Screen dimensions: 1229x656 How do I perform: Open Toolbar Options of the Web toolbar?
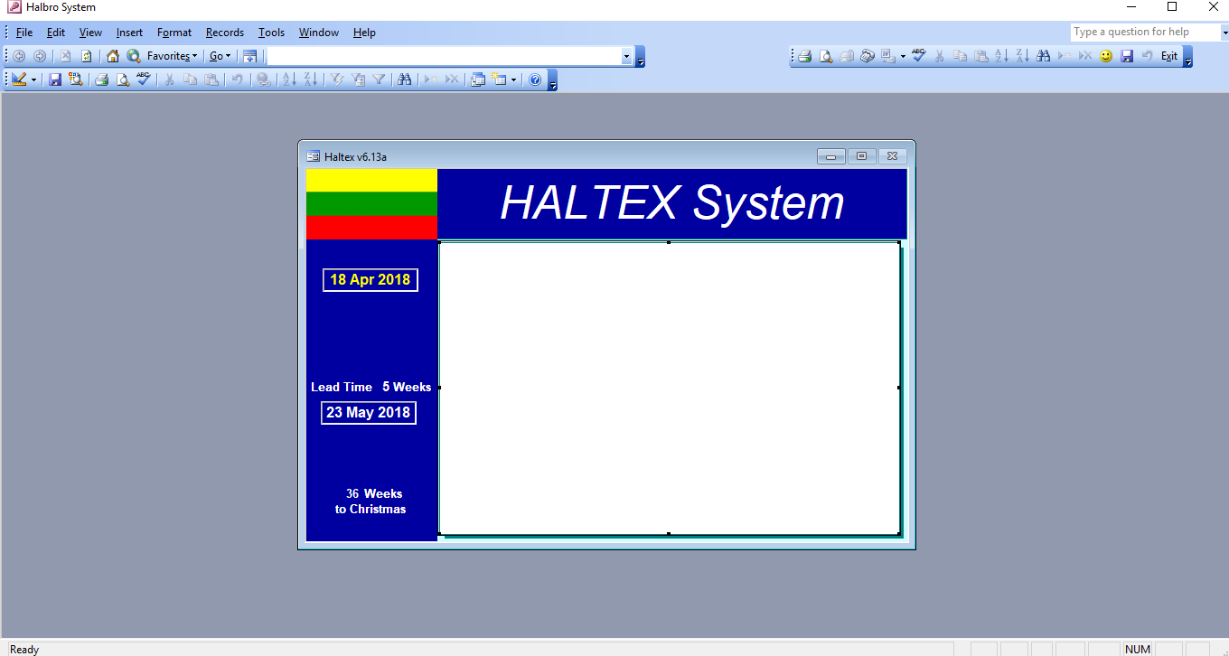[x=641, y=57]
